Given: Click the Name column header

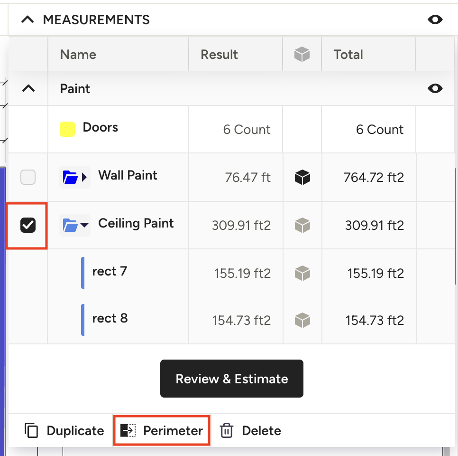Looking at the screenshot, I should coord(78,55).
